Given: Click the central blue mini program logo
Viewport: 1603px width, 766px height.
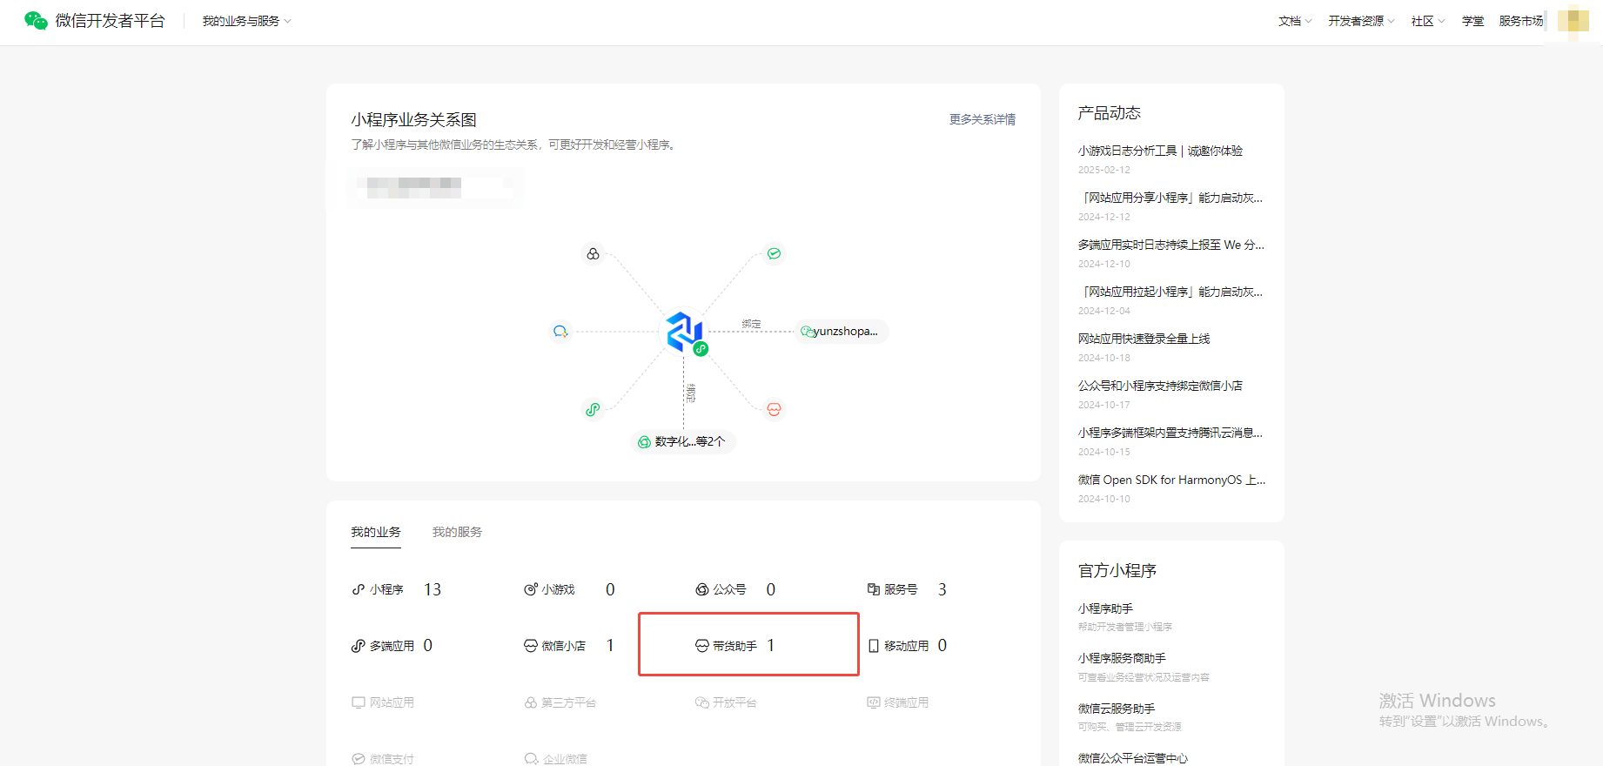Looking at the screenshot, I should point(685,332).
